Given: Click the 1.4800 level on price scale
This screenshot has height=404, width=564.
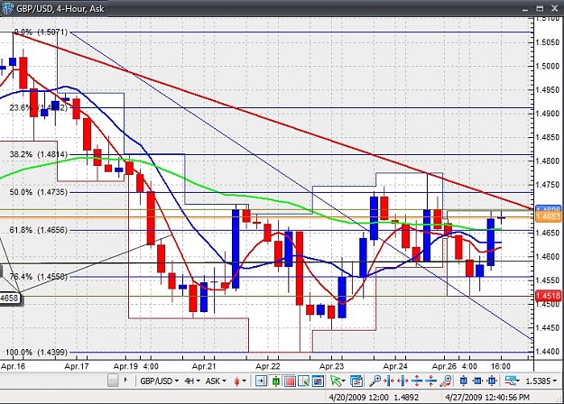Looking at the screenshot, I should tap(548, 161).
